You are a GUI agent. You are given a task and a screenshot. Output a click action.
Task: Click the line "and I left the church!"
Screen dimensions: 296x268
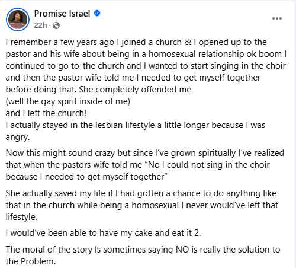pyautogui.click(x=46, y=113)
